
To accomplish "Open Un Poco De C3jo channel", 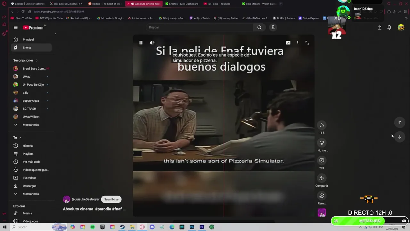I will tap(31, 85).
